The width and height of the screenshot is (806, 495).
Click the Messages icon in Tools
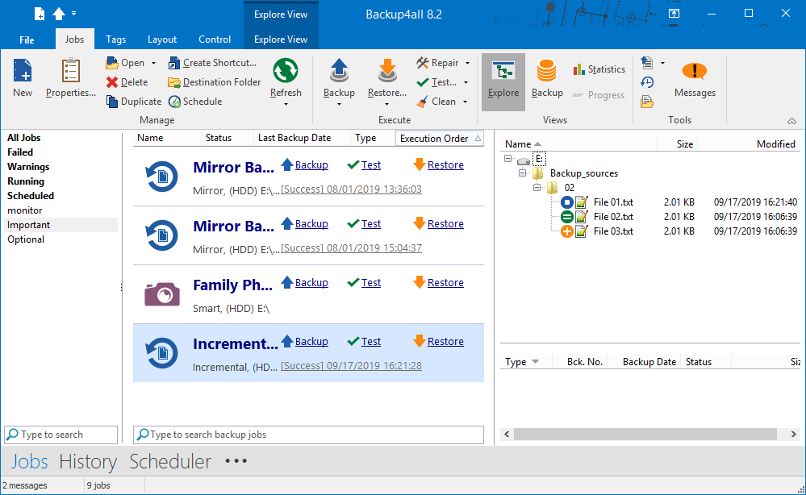tap(694, 72)
